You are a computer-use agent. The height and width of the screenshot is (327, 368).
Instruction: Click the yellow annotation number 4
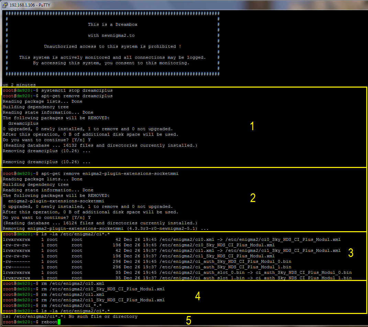(x=198, y=296)
